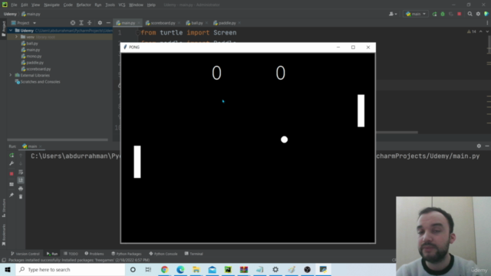
Task: Collapse all icon in Project panel
Action: coord(89,23)
